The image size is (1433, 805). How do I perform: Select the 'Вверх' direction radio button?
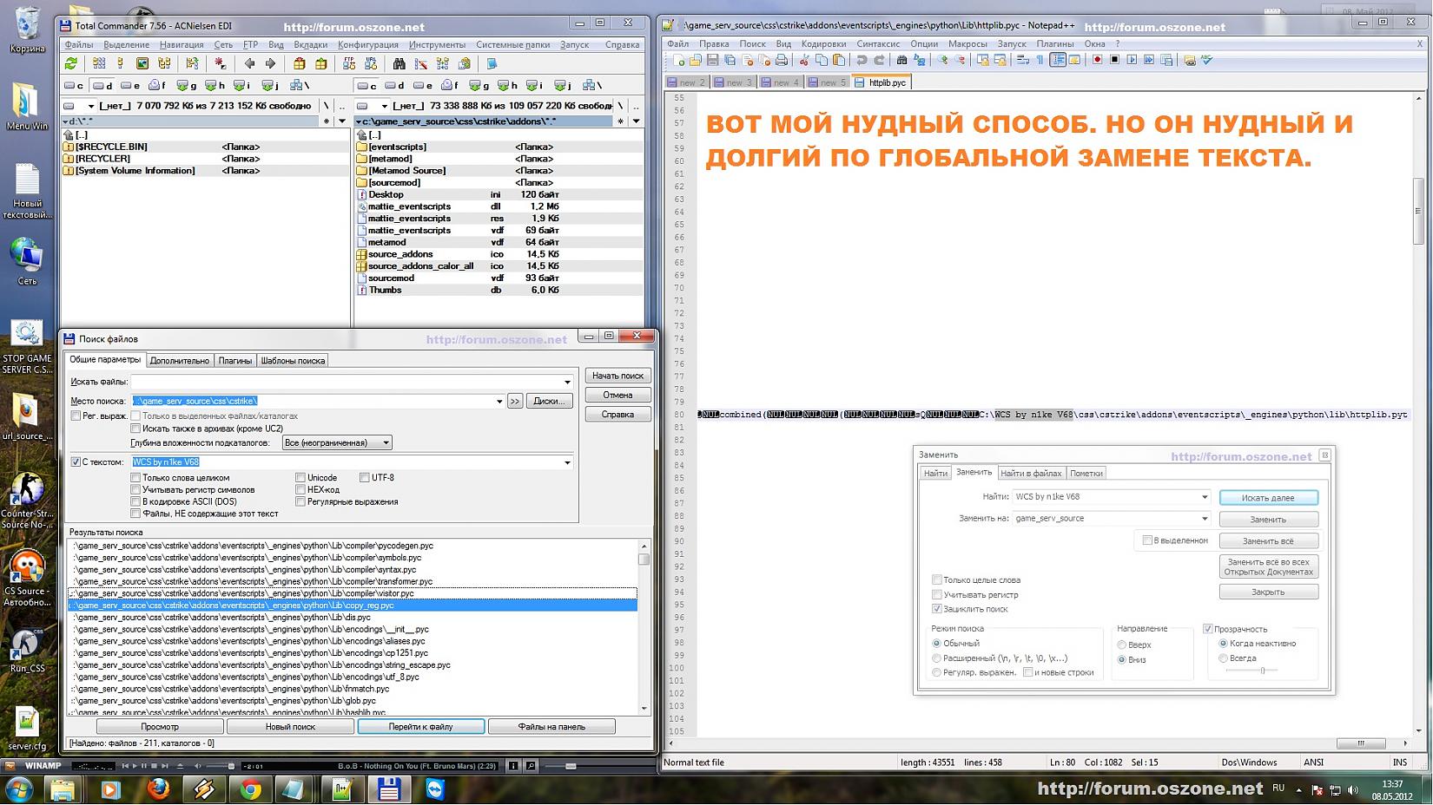[x=1122, y=645]
